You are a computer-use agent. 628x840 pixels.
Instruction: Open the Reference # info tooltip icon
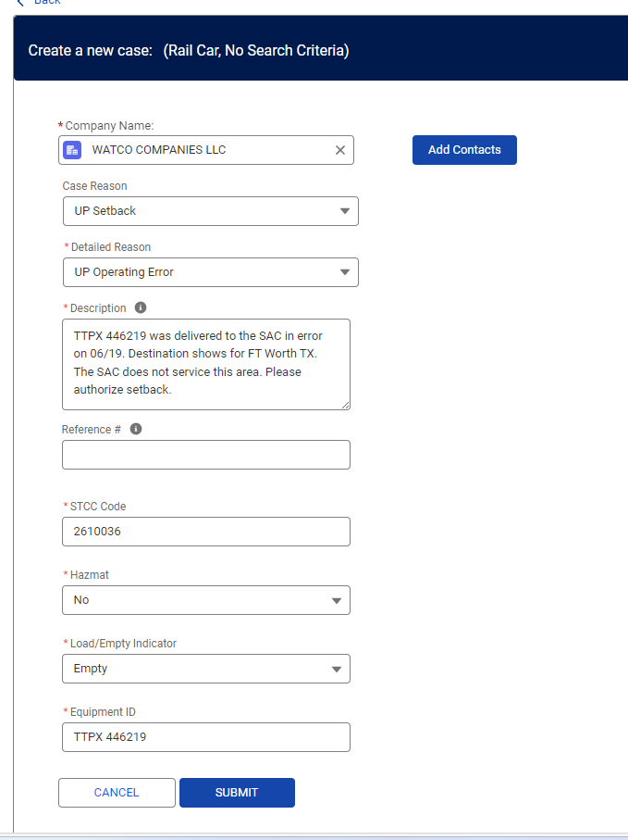[136, 429]
